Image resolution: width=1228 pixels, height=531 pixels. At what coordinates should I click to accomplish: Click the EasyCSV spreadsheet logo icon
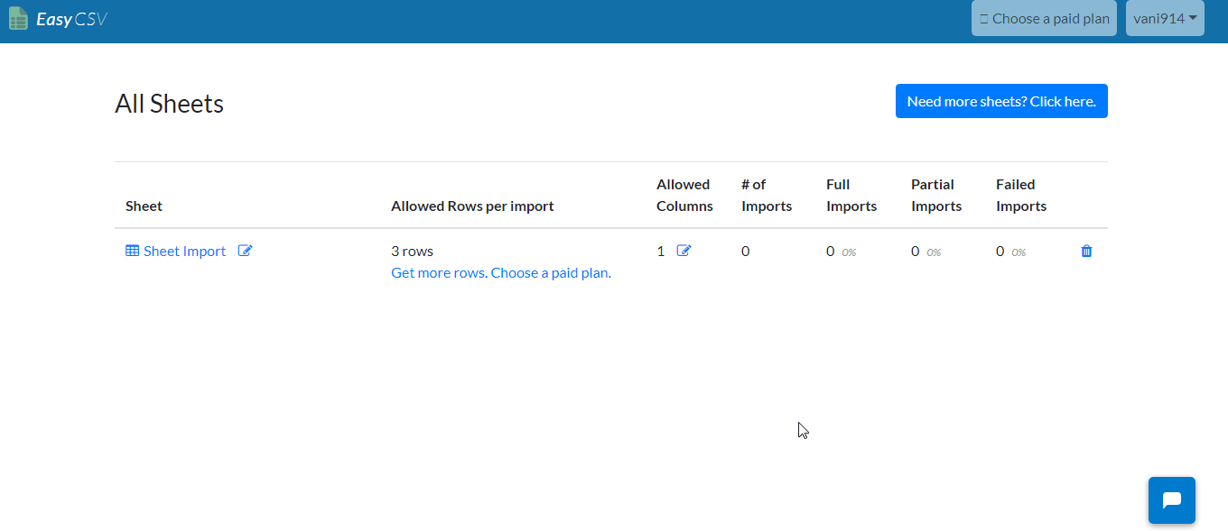18,18
